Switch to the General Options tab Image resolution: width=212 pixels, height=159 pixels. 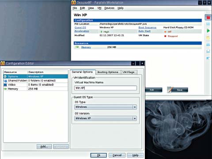[82, 72]
